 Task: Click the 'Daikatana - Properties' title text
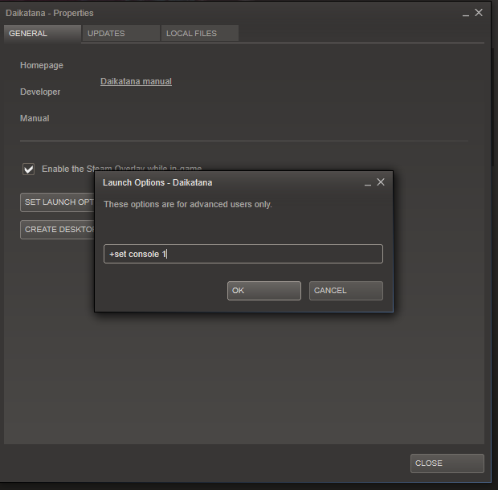coord(50,13)
